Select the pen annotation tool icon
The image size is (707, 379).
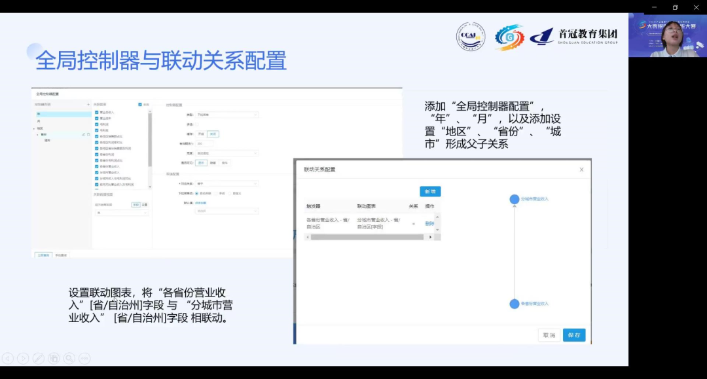click(x=39, y=358)
